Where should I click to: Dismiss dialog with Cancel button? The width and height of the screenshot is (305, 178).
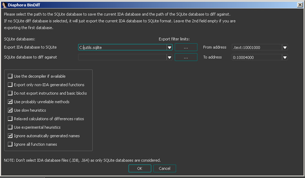[165, 168]
